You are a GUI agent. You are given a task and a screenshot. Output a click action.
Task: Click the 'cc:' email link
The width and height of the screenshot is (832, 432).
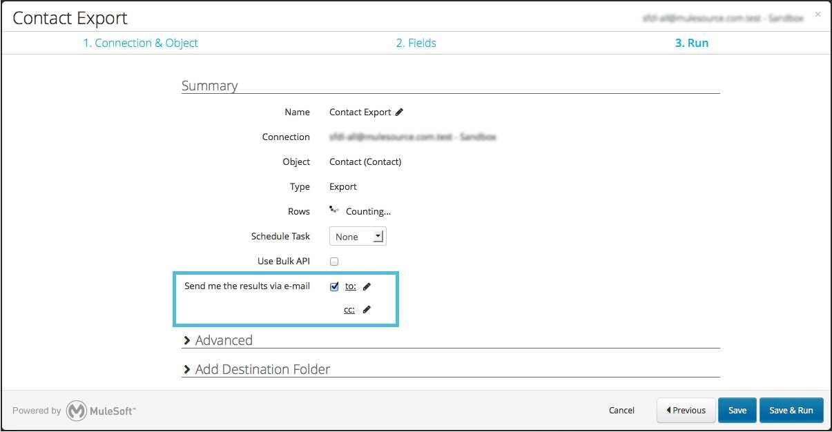pyautogui.click(x=349, y=310)
